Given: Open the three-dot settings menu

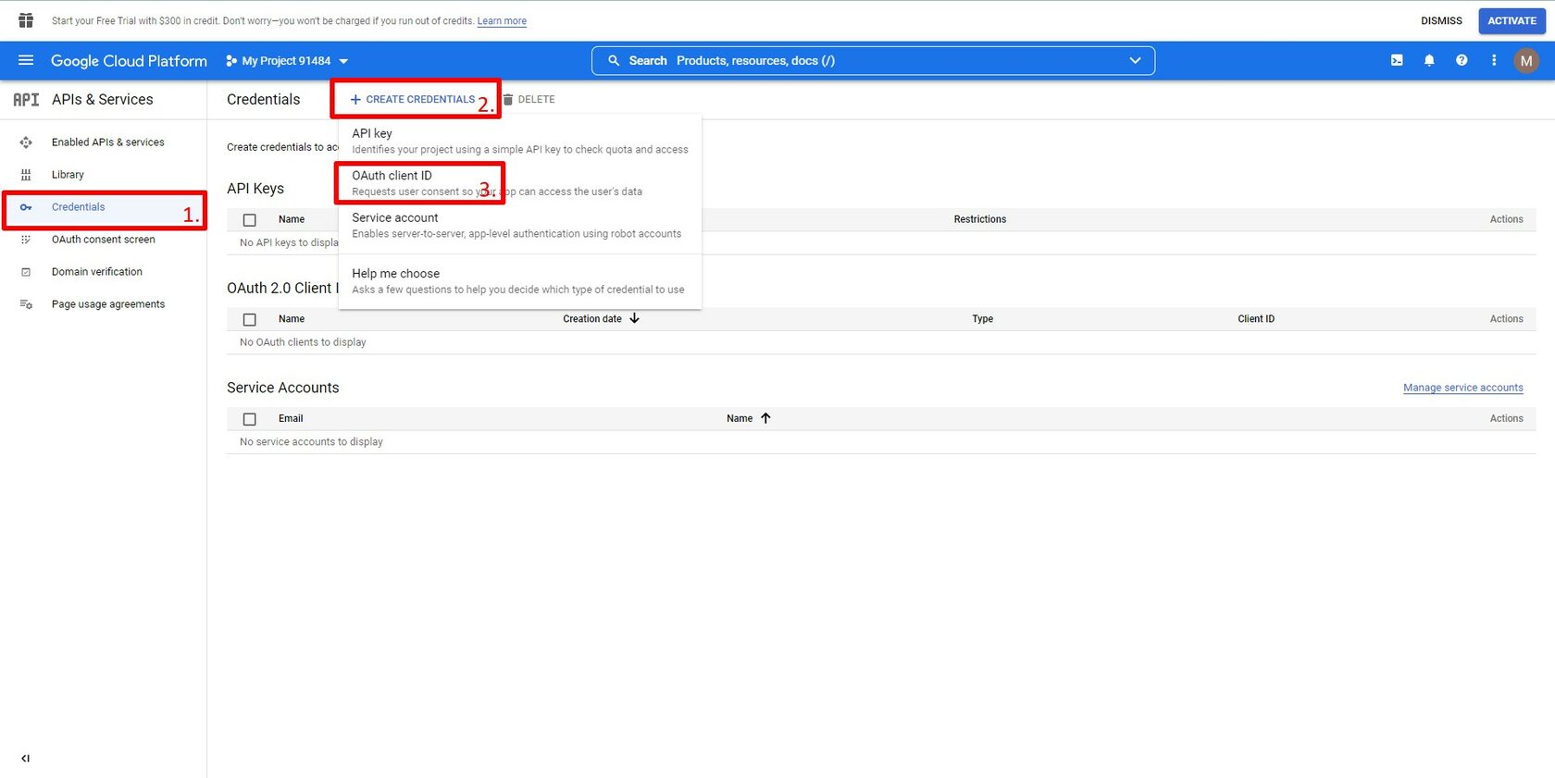Looking at the screenshot, I should click(x=1494, y=60).
